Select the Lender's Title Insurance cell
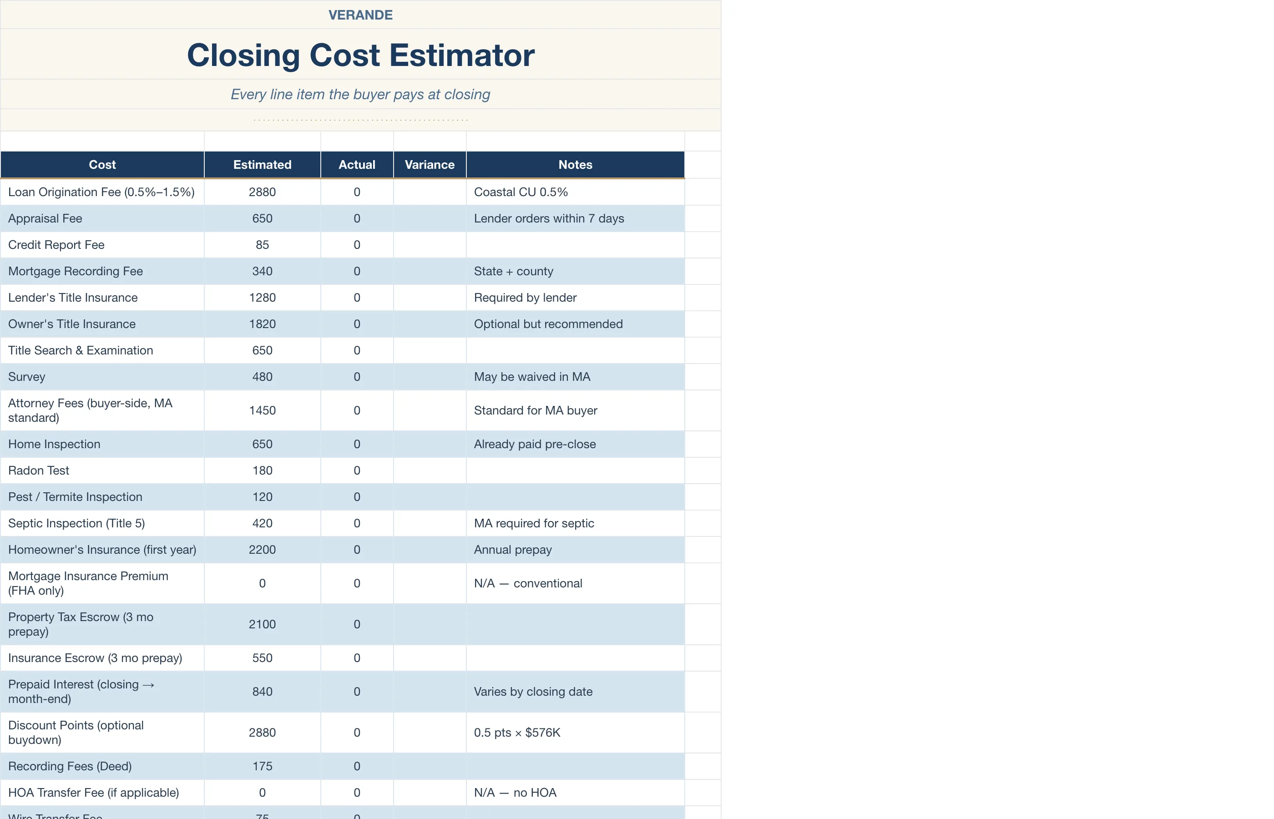Viewport: 1274px width, 819px height. pos(102,298)
